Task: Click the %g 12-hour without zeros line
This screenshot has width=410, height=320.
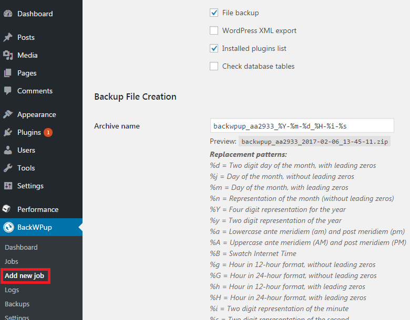Action: [x=293, y=265]
